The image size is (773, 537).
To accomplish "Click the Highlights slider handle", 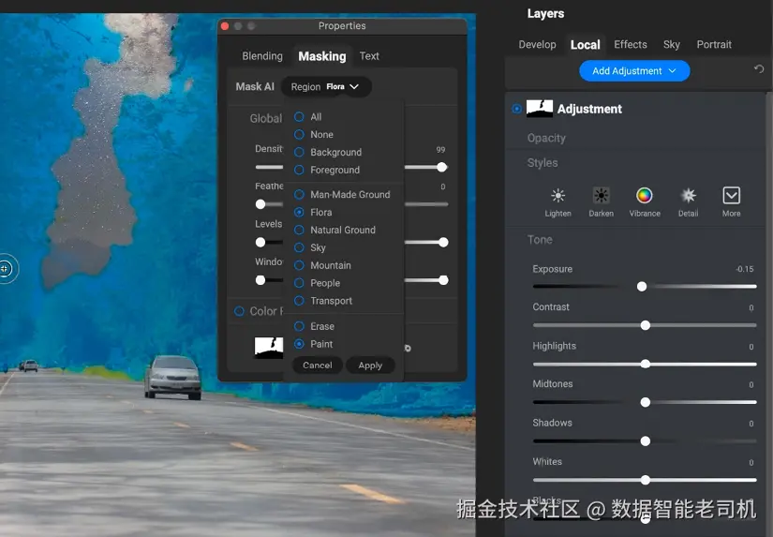I will click(645, 364).
